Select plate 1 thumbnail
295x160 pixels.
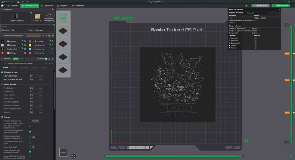pyautogui.click(x=63, y=31)
